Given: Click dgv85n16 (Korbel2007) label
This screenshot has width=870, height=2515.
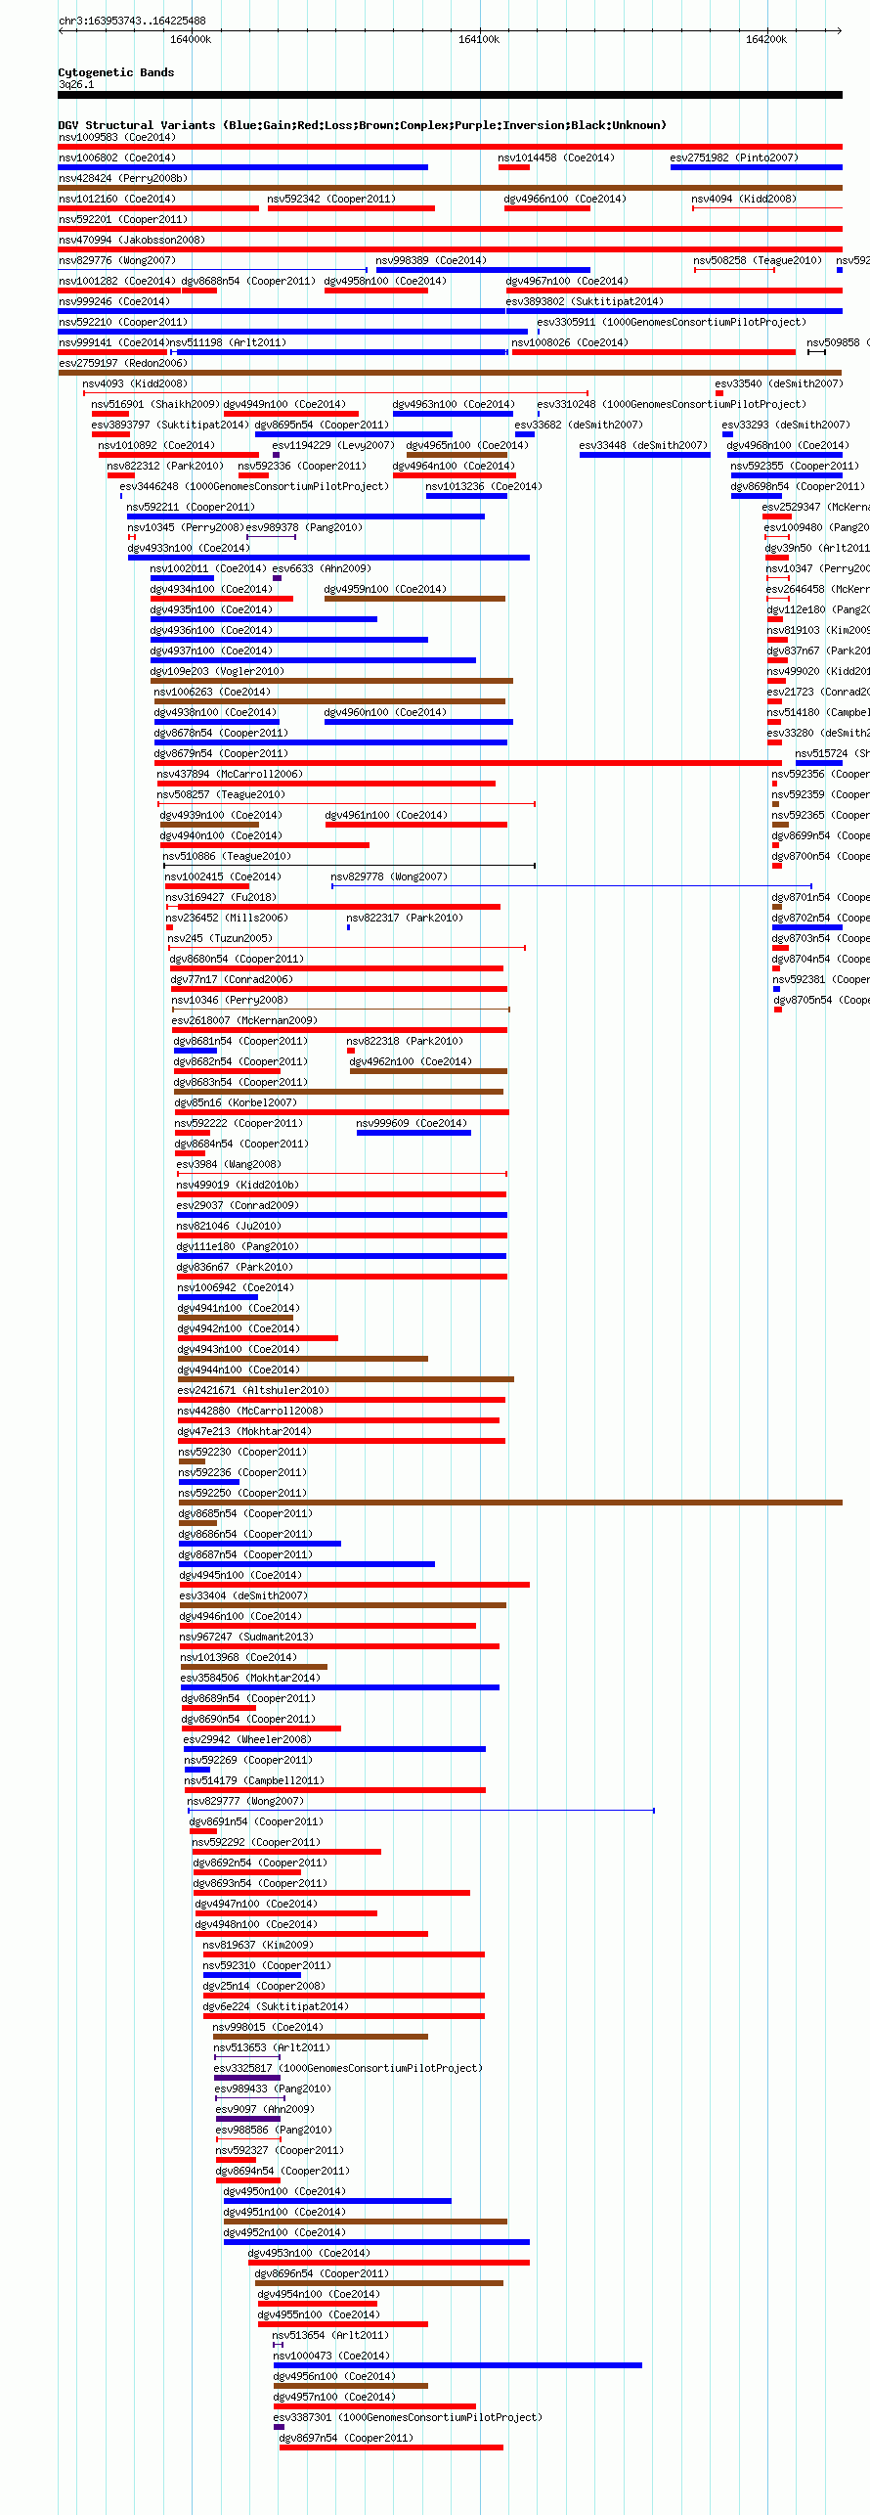Looking at the screenshot, I should (236, 1102).
